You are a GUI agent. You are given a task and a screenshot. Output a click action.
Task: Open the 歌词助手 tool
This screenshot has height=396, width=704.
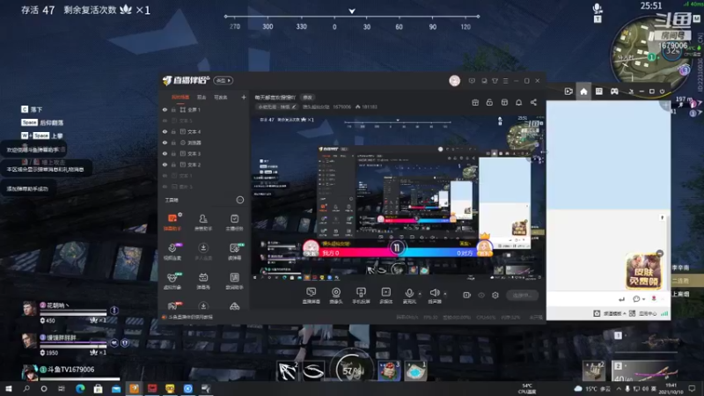(x=234, y=281)
